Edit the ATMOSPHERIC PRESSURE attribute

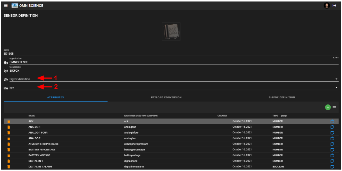pyautogui.click(x=332, y=144)
